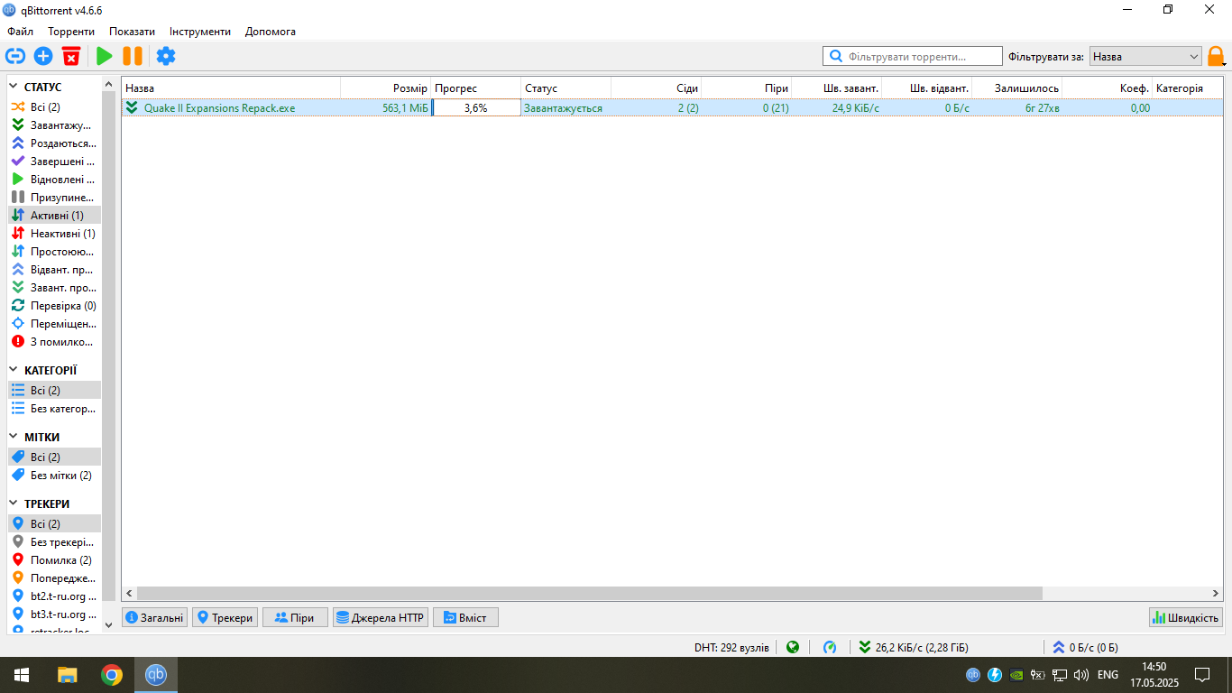Filter by Завантажу... downloading status
The image size is (1232, 693).
[54, 125]
